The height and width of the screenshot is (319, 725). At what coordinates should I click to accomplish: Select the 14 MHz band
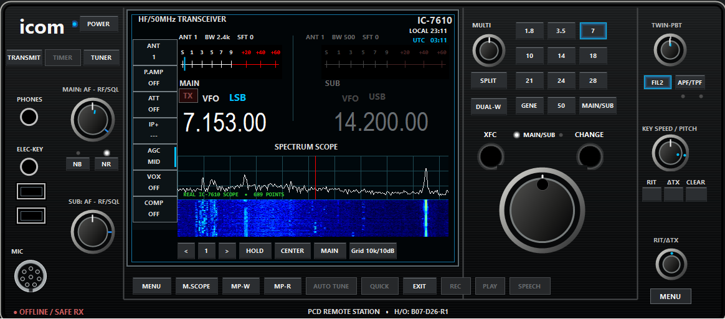pyautogui.click(x=561, y=56)
